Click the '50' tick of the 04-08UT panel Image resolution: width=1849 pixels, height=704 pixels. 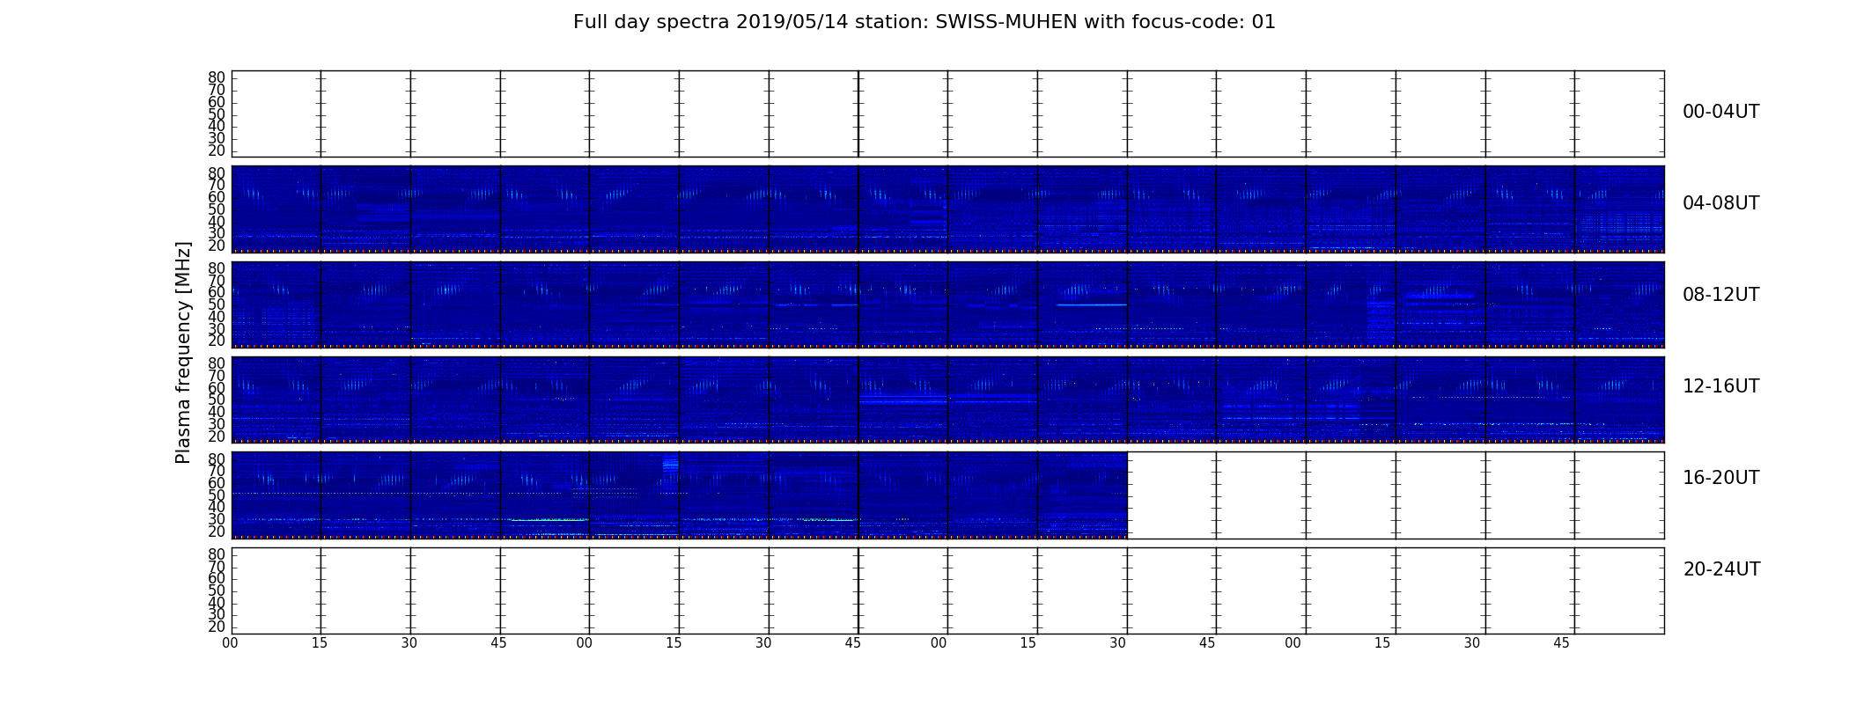[217, 209]
